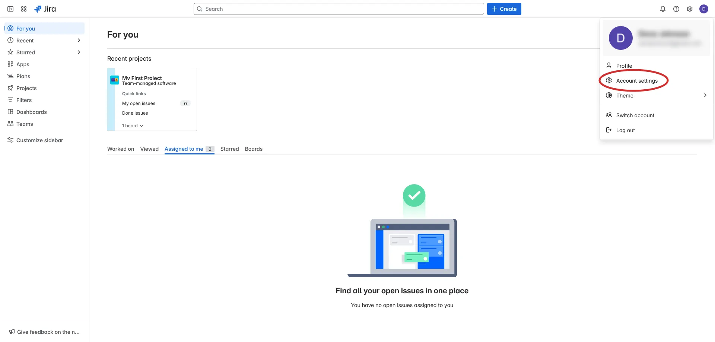Open the app switcher grid icon
The width and height of the screenshot is (715, 342).
(x=24, y=9)
